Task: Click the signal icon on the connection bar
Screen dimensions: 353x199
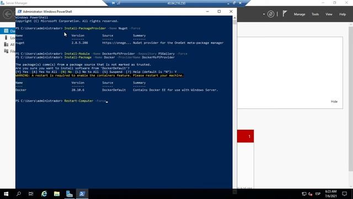Action: coord(119,3)
